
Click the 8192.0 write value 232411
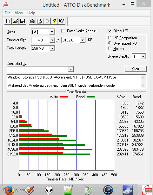tap(123, 154)
